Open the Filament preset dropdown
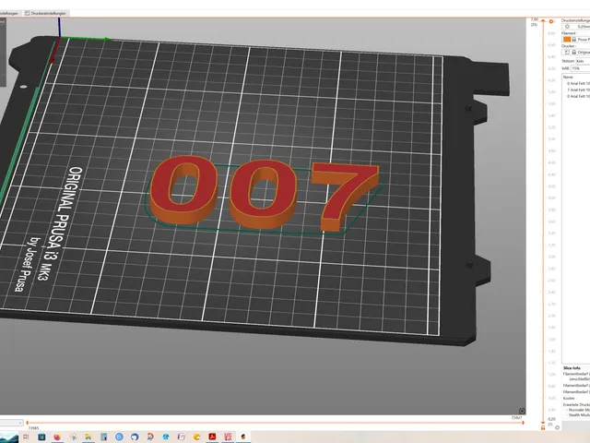 click(575, 39)
